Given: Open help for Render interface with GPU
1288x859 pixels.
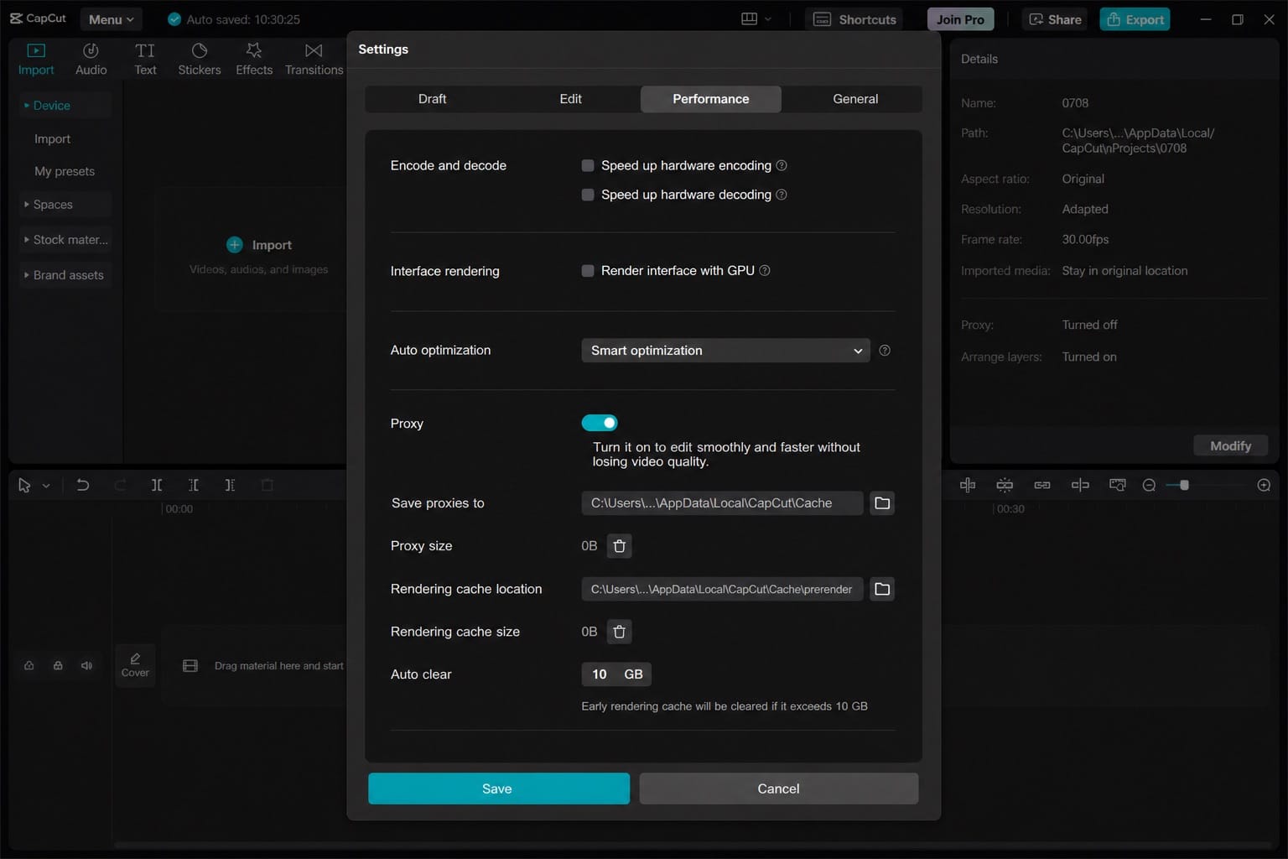Looking at the screenshot, I should (765, 270).
